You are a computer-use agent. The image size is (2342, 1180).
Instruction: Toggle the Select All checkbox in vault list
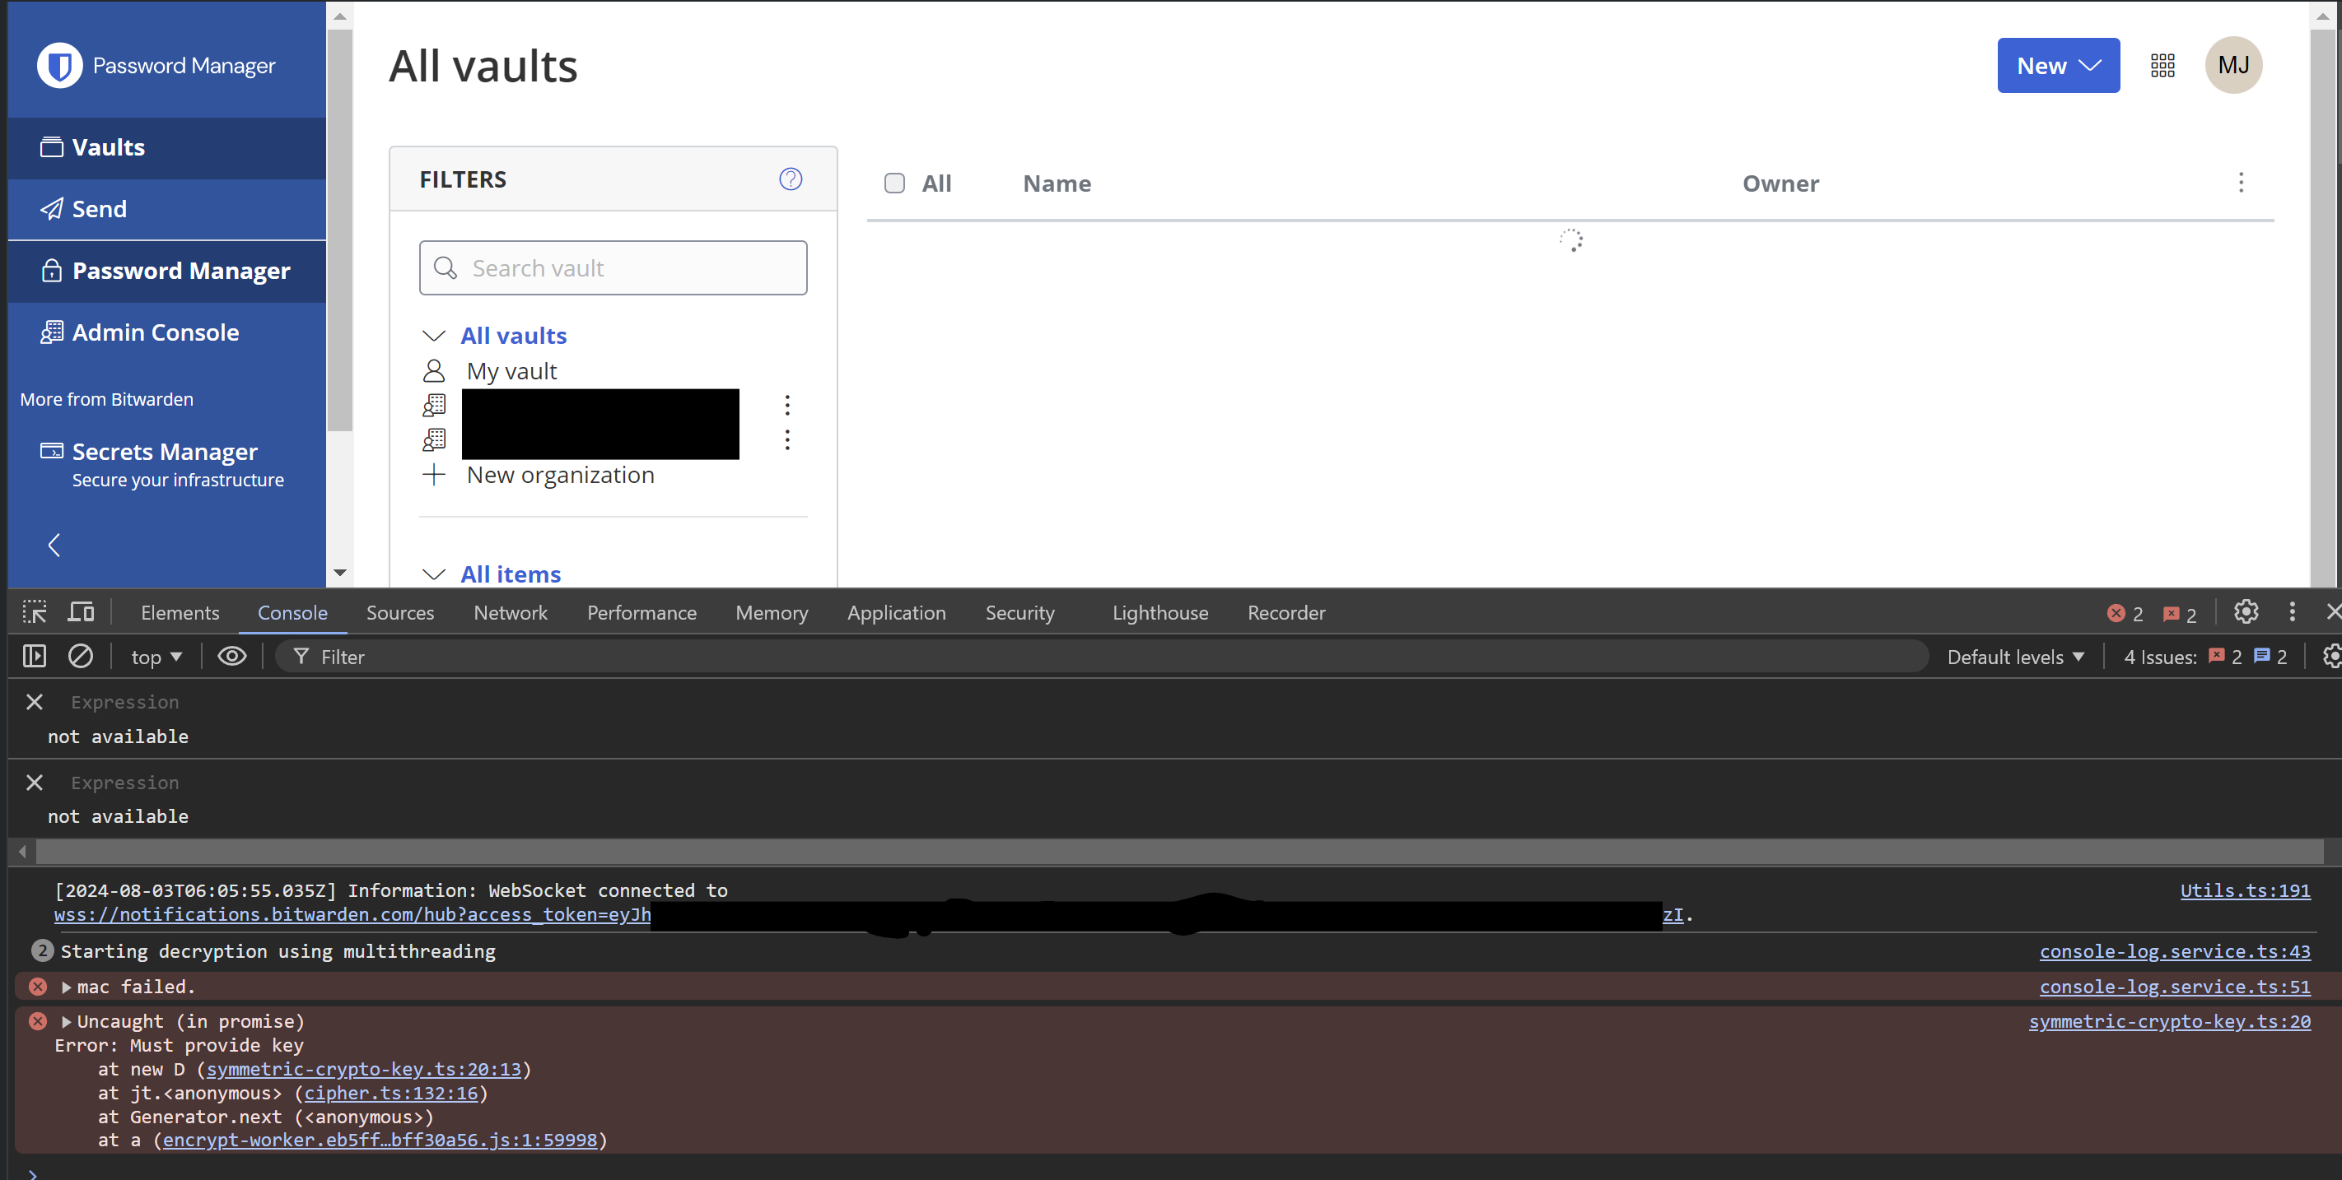click(x=894, y=182)
